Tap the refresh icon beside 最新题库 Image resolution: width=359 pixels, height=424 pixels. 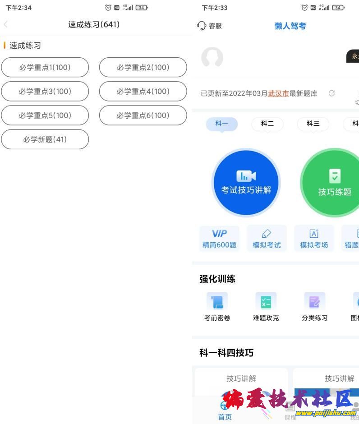331,93
